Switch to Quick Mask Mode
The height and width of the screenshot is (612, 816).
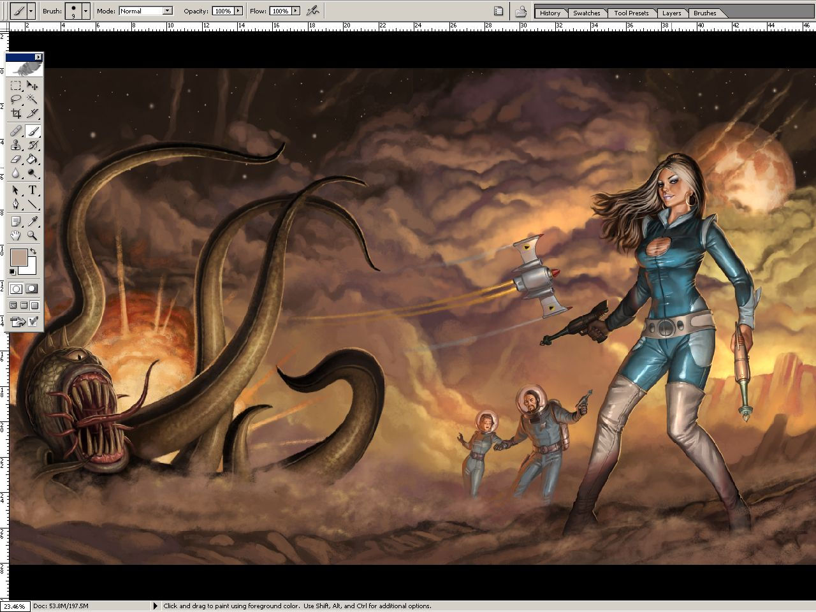pyautogui.click(x=32, y=289)
